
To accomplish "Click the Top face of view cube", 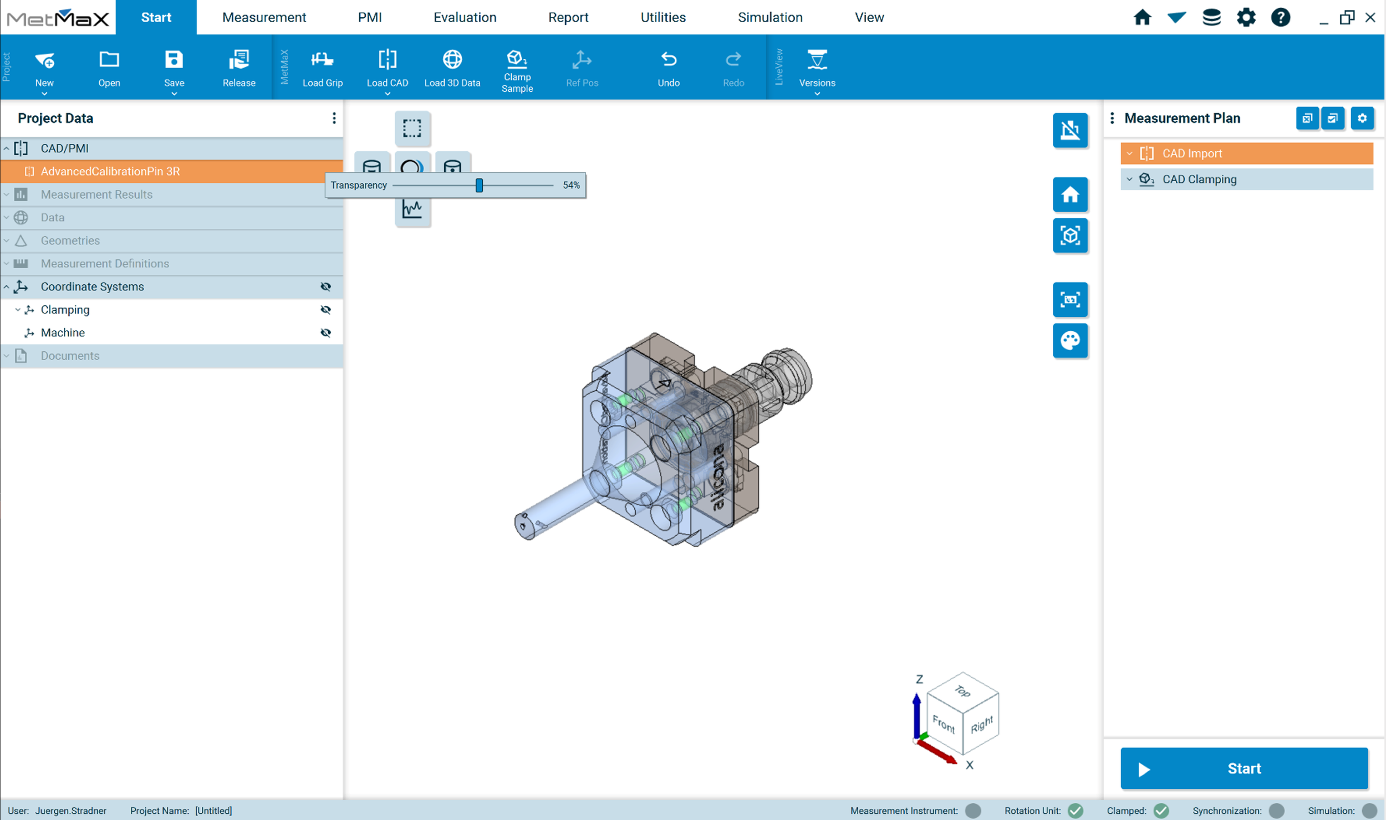I will (962, 691).
